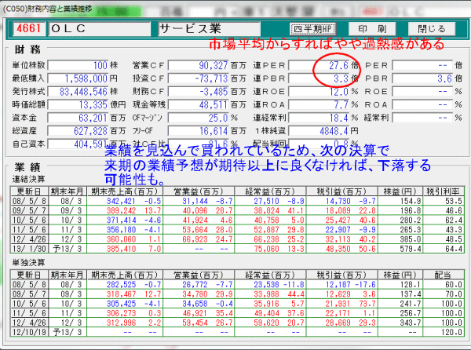Click standalone sales cell 282,525
The width and height of the screenshot is (471, 350).
121,284
